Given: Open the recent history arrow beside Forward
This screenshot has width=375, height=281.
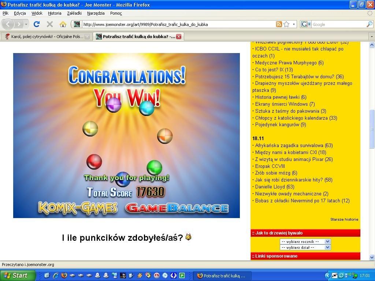Looking at the screenshot, I should point(26,24).
